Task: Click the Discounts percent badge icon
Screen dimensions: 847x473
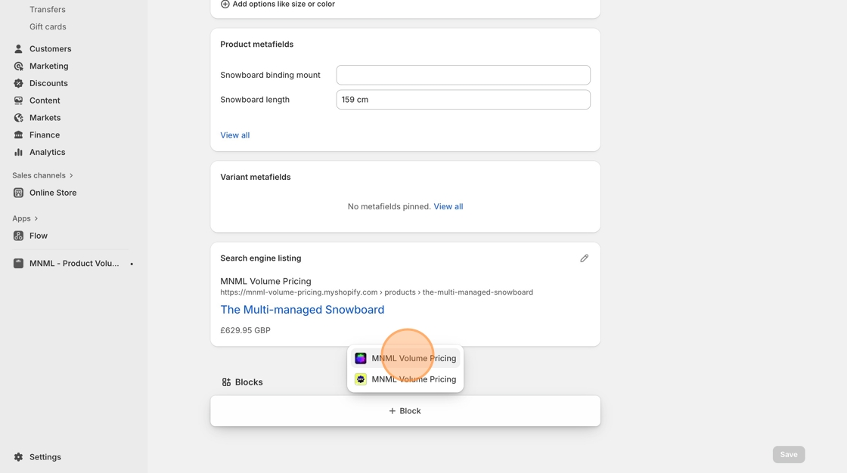Action: coord(18,83)
